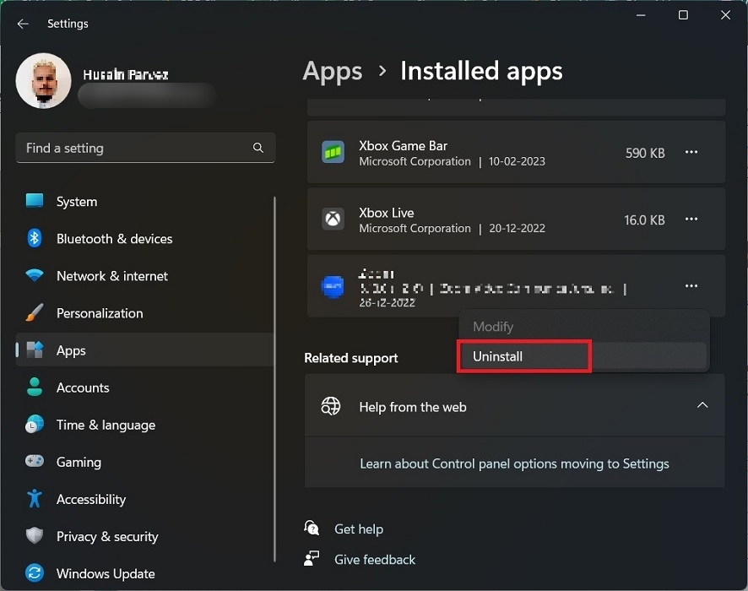Open more options for Xbox Game Bar
This screenshot has height=591, width=748.
tap(691, 153)
